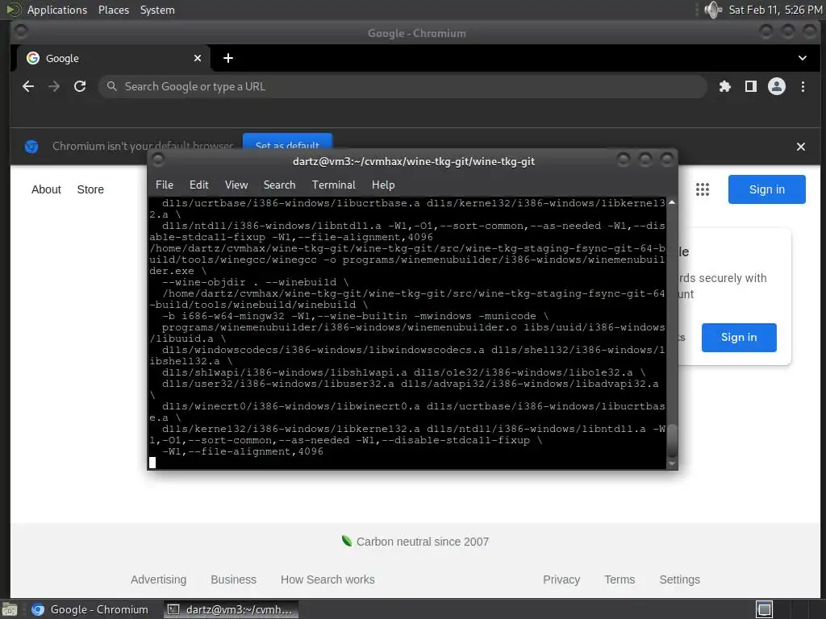The image size is (826, 619).
Task: Open the terminal Help menu
Action: [383, 185]
